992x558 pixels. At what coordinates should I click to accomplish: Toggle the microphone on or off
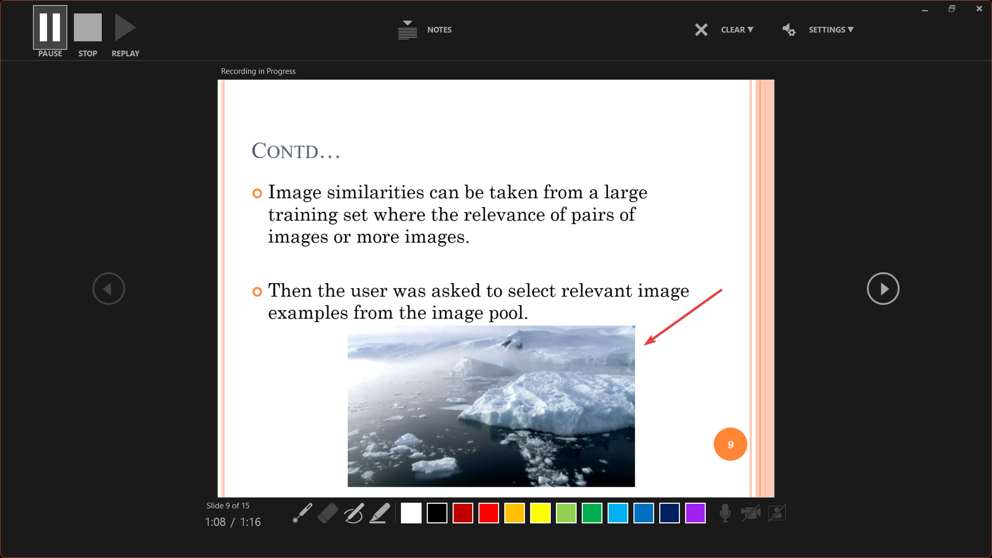[x=725, y=514]
